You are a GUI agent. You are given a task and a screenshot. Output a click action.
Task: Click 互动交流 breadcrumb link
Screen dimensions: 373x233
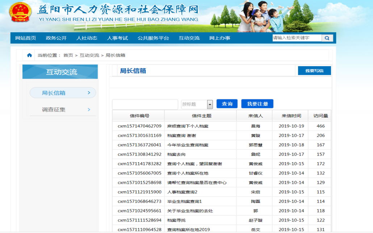[89, 55]
